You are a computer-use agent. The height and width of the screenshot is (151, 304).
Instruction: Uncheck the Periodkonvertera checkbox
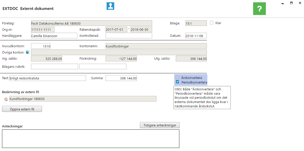[x=177, y=82]
